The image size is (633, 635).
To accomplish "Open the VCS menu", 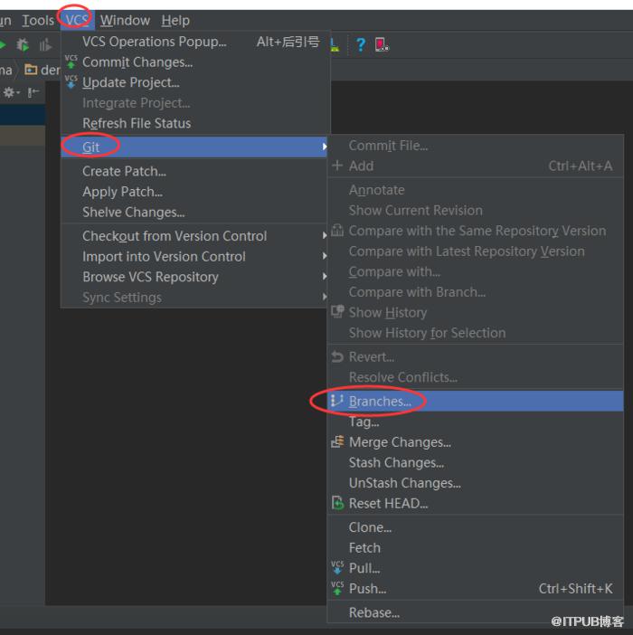I will pyautogui.click(x=77, y=20).
